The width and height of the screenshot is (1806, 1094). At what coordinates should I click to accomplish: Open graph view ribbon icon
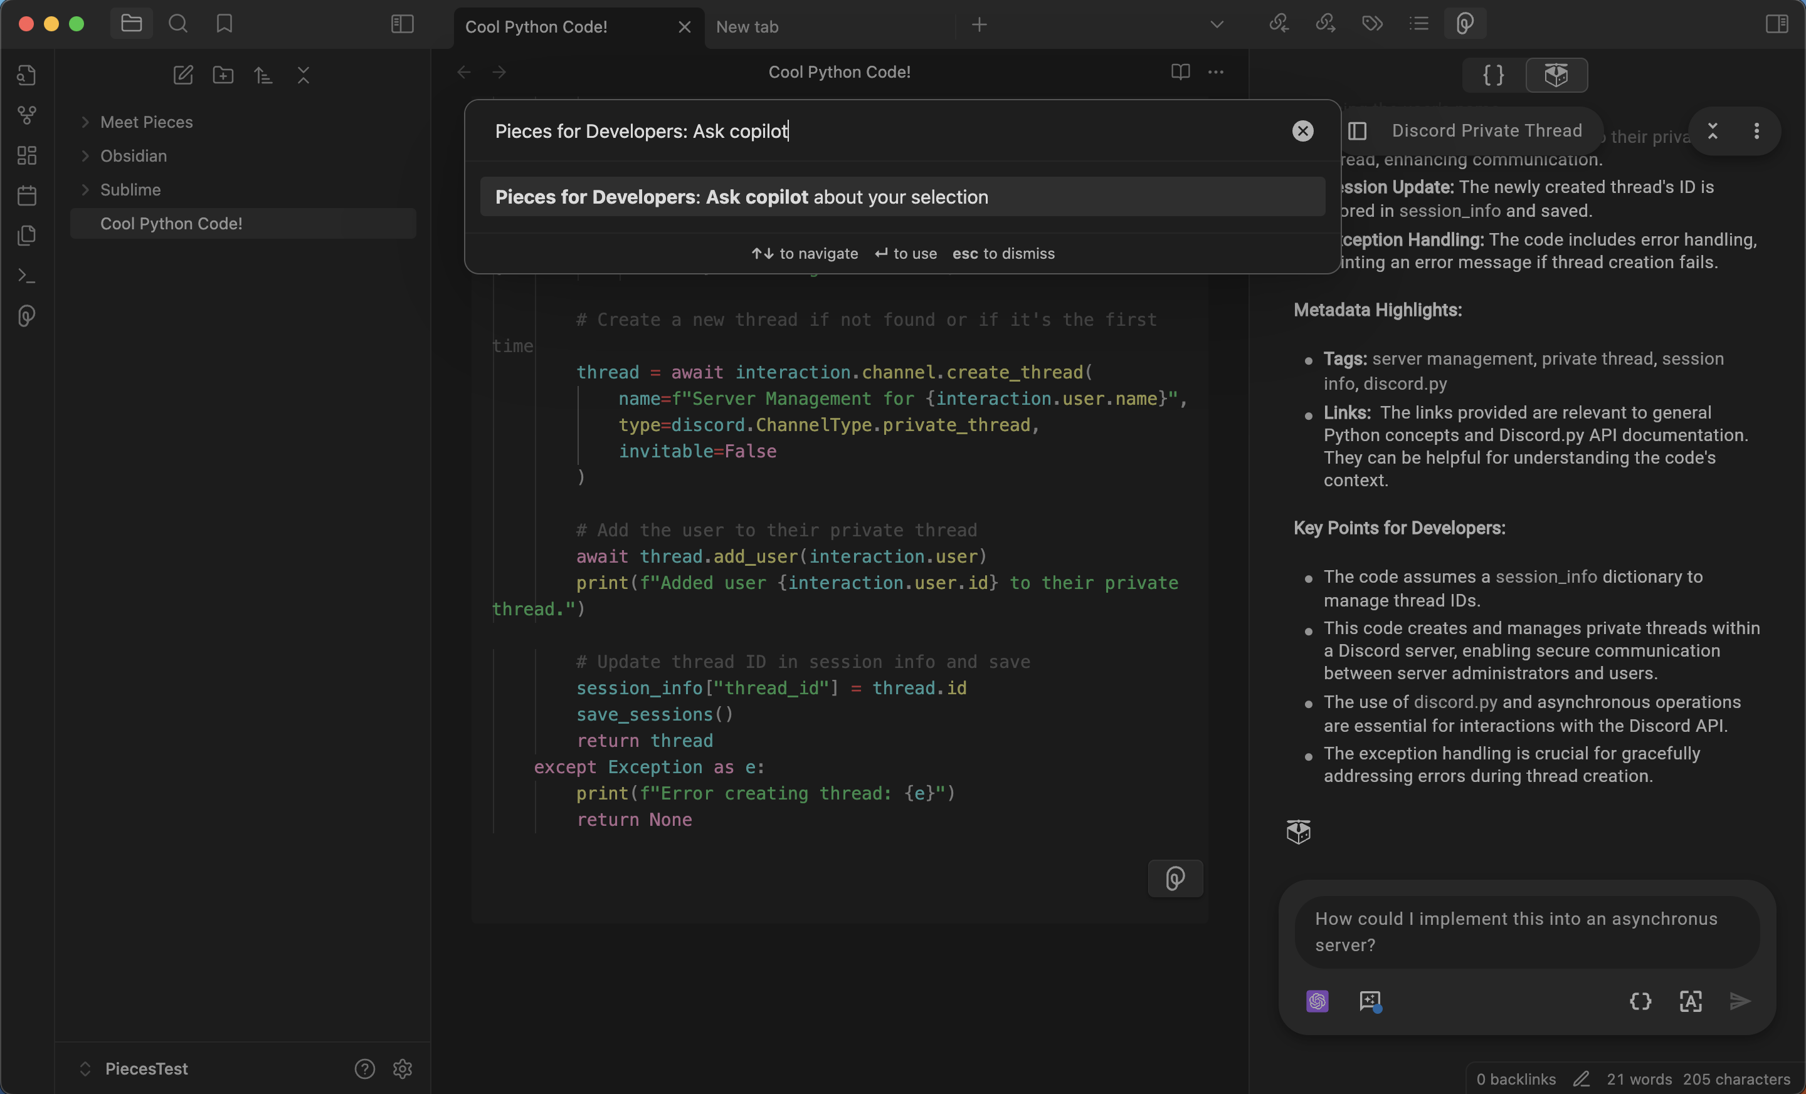point(26,115)
